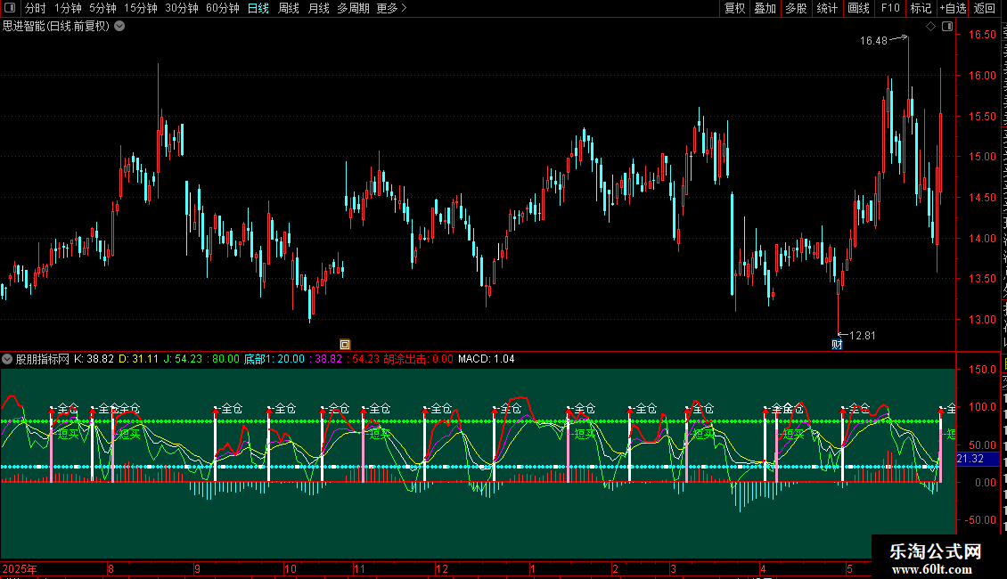The width and height of the screenshot is (1007, 579).
Task: Click the J: 54.23 value
Action: point(183,359)
